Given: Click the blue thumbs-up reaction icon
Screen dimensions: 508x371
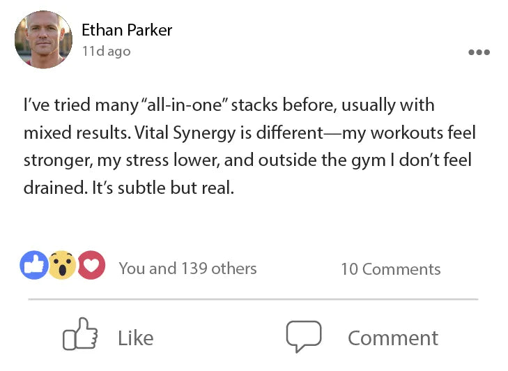Looking at the screenshot, I should pos(34,266).
